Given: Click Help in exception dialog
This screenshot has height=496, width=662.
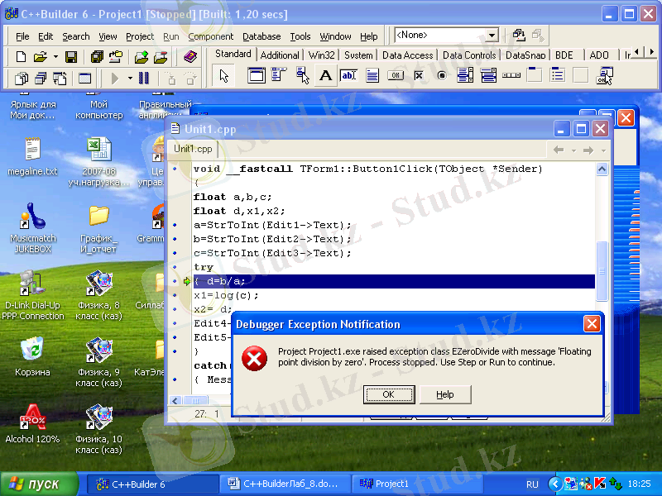Looking at the screenshot, I should point(445,394).
